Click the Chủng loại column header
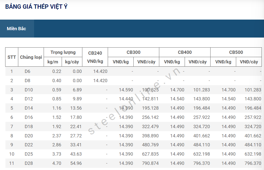This screenshot has height=170, width=264. 31,57
